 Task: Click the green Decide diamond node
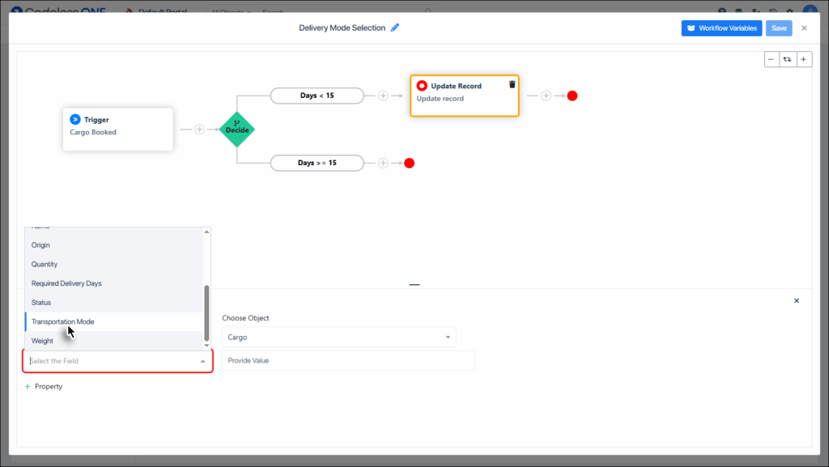[x=237, y=129]
